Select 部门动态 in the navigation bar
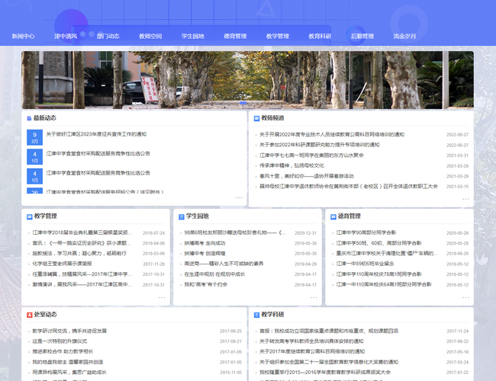The image size is (496, 381). 108,37
